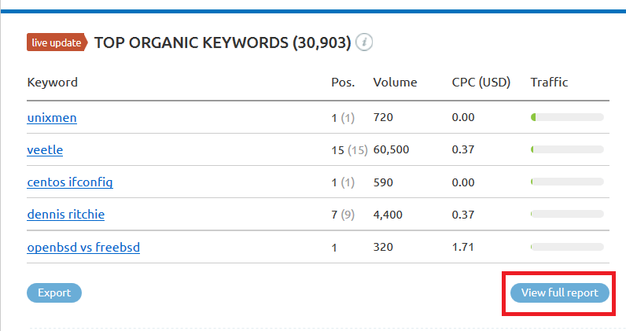
Task: Open the centos ifconfig keyword link
Action: 70,182
